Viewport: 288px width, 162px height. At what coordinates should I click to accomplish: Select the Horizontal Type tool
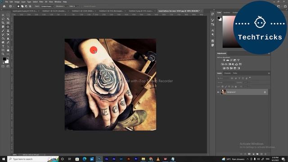(x=3, y=46)
